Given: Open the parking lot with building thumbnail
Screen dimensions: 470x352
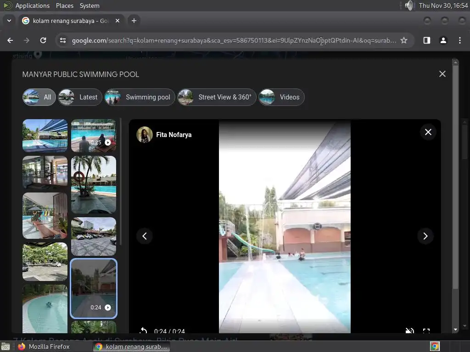Looking at the screenshot, I should [x=94, y=236].
